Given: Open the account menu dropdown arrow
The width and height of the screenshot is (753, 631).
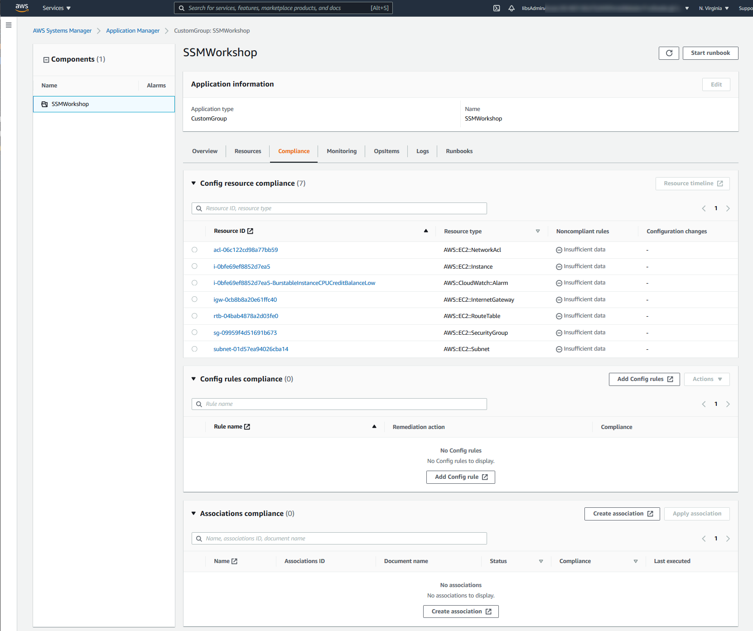Looking at the screenshot, I should (687, 8).
